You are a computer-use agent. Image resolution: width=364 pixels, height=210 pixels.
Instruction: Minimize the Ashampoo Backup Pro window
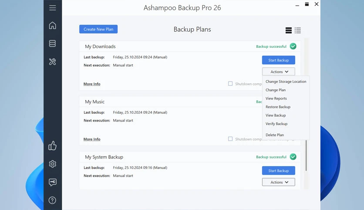[297, 5]
